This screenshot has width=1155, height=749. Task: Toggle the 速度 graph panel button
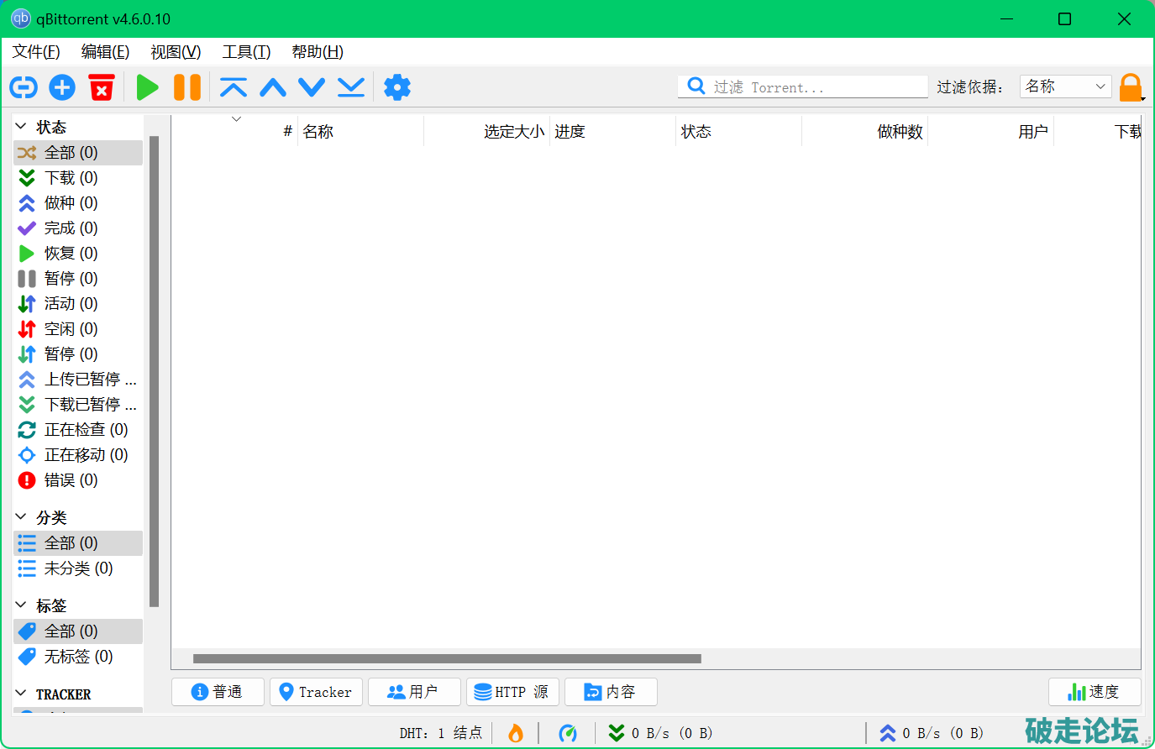(x=1094, y=692)
